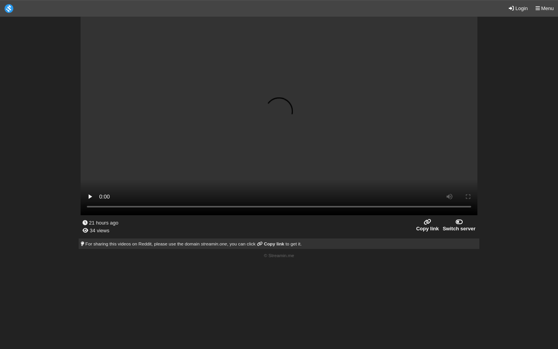Screen dimensions: 558x349
Task: Click the inline Copy link in the Reddit tip
Action: 274,244
